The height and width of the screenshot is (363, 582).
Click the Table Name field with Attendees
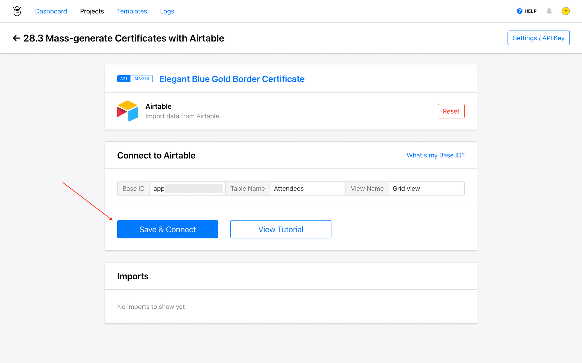(308, 188)
